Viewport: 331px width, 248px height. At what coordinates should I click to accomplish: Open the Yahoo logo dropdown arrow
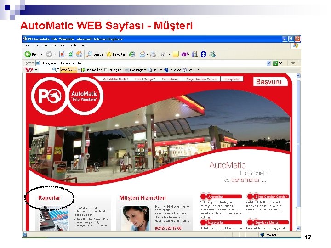pyautogui.click(x=36, y=70)
